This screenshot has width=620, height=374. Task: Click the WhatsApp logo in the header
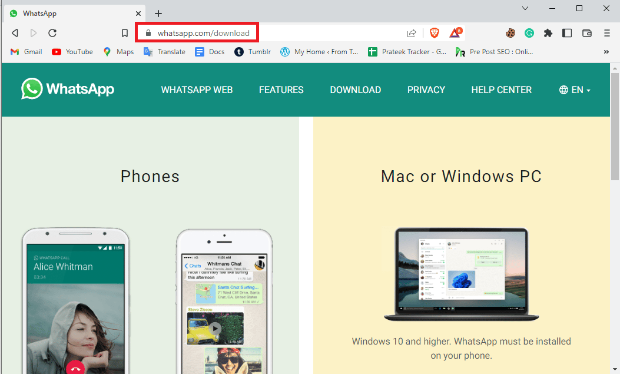pyautogui.click(x=67, y=90)
